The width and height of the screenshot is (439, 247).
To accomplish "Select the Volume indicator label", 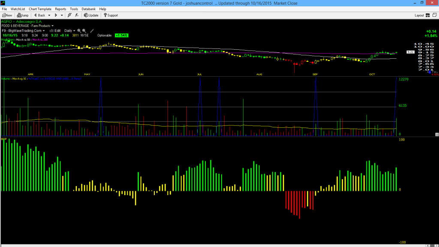I will click(x=6, y=79).
